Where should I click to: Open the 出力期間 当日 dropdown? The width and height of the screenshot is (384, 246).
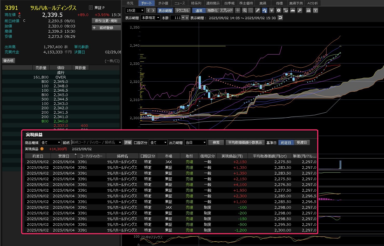195,143
